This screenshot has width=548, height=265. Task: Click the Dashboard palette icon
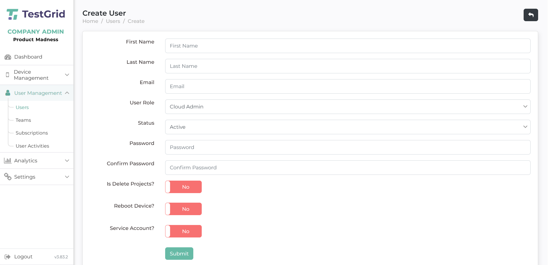pos(8,57)
